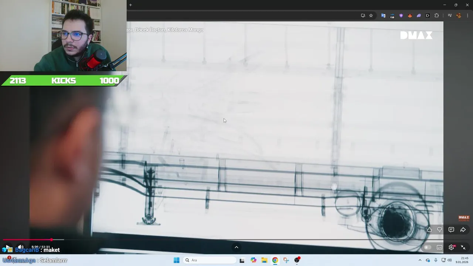Open the Extensions puzzle menu
Viewport: 473px width, 266px height.
436,16
